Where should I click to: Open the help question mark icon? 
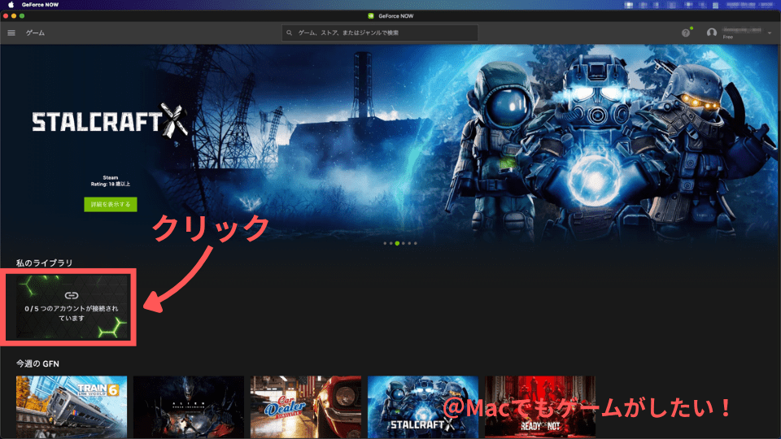click(x=685, y=33)
